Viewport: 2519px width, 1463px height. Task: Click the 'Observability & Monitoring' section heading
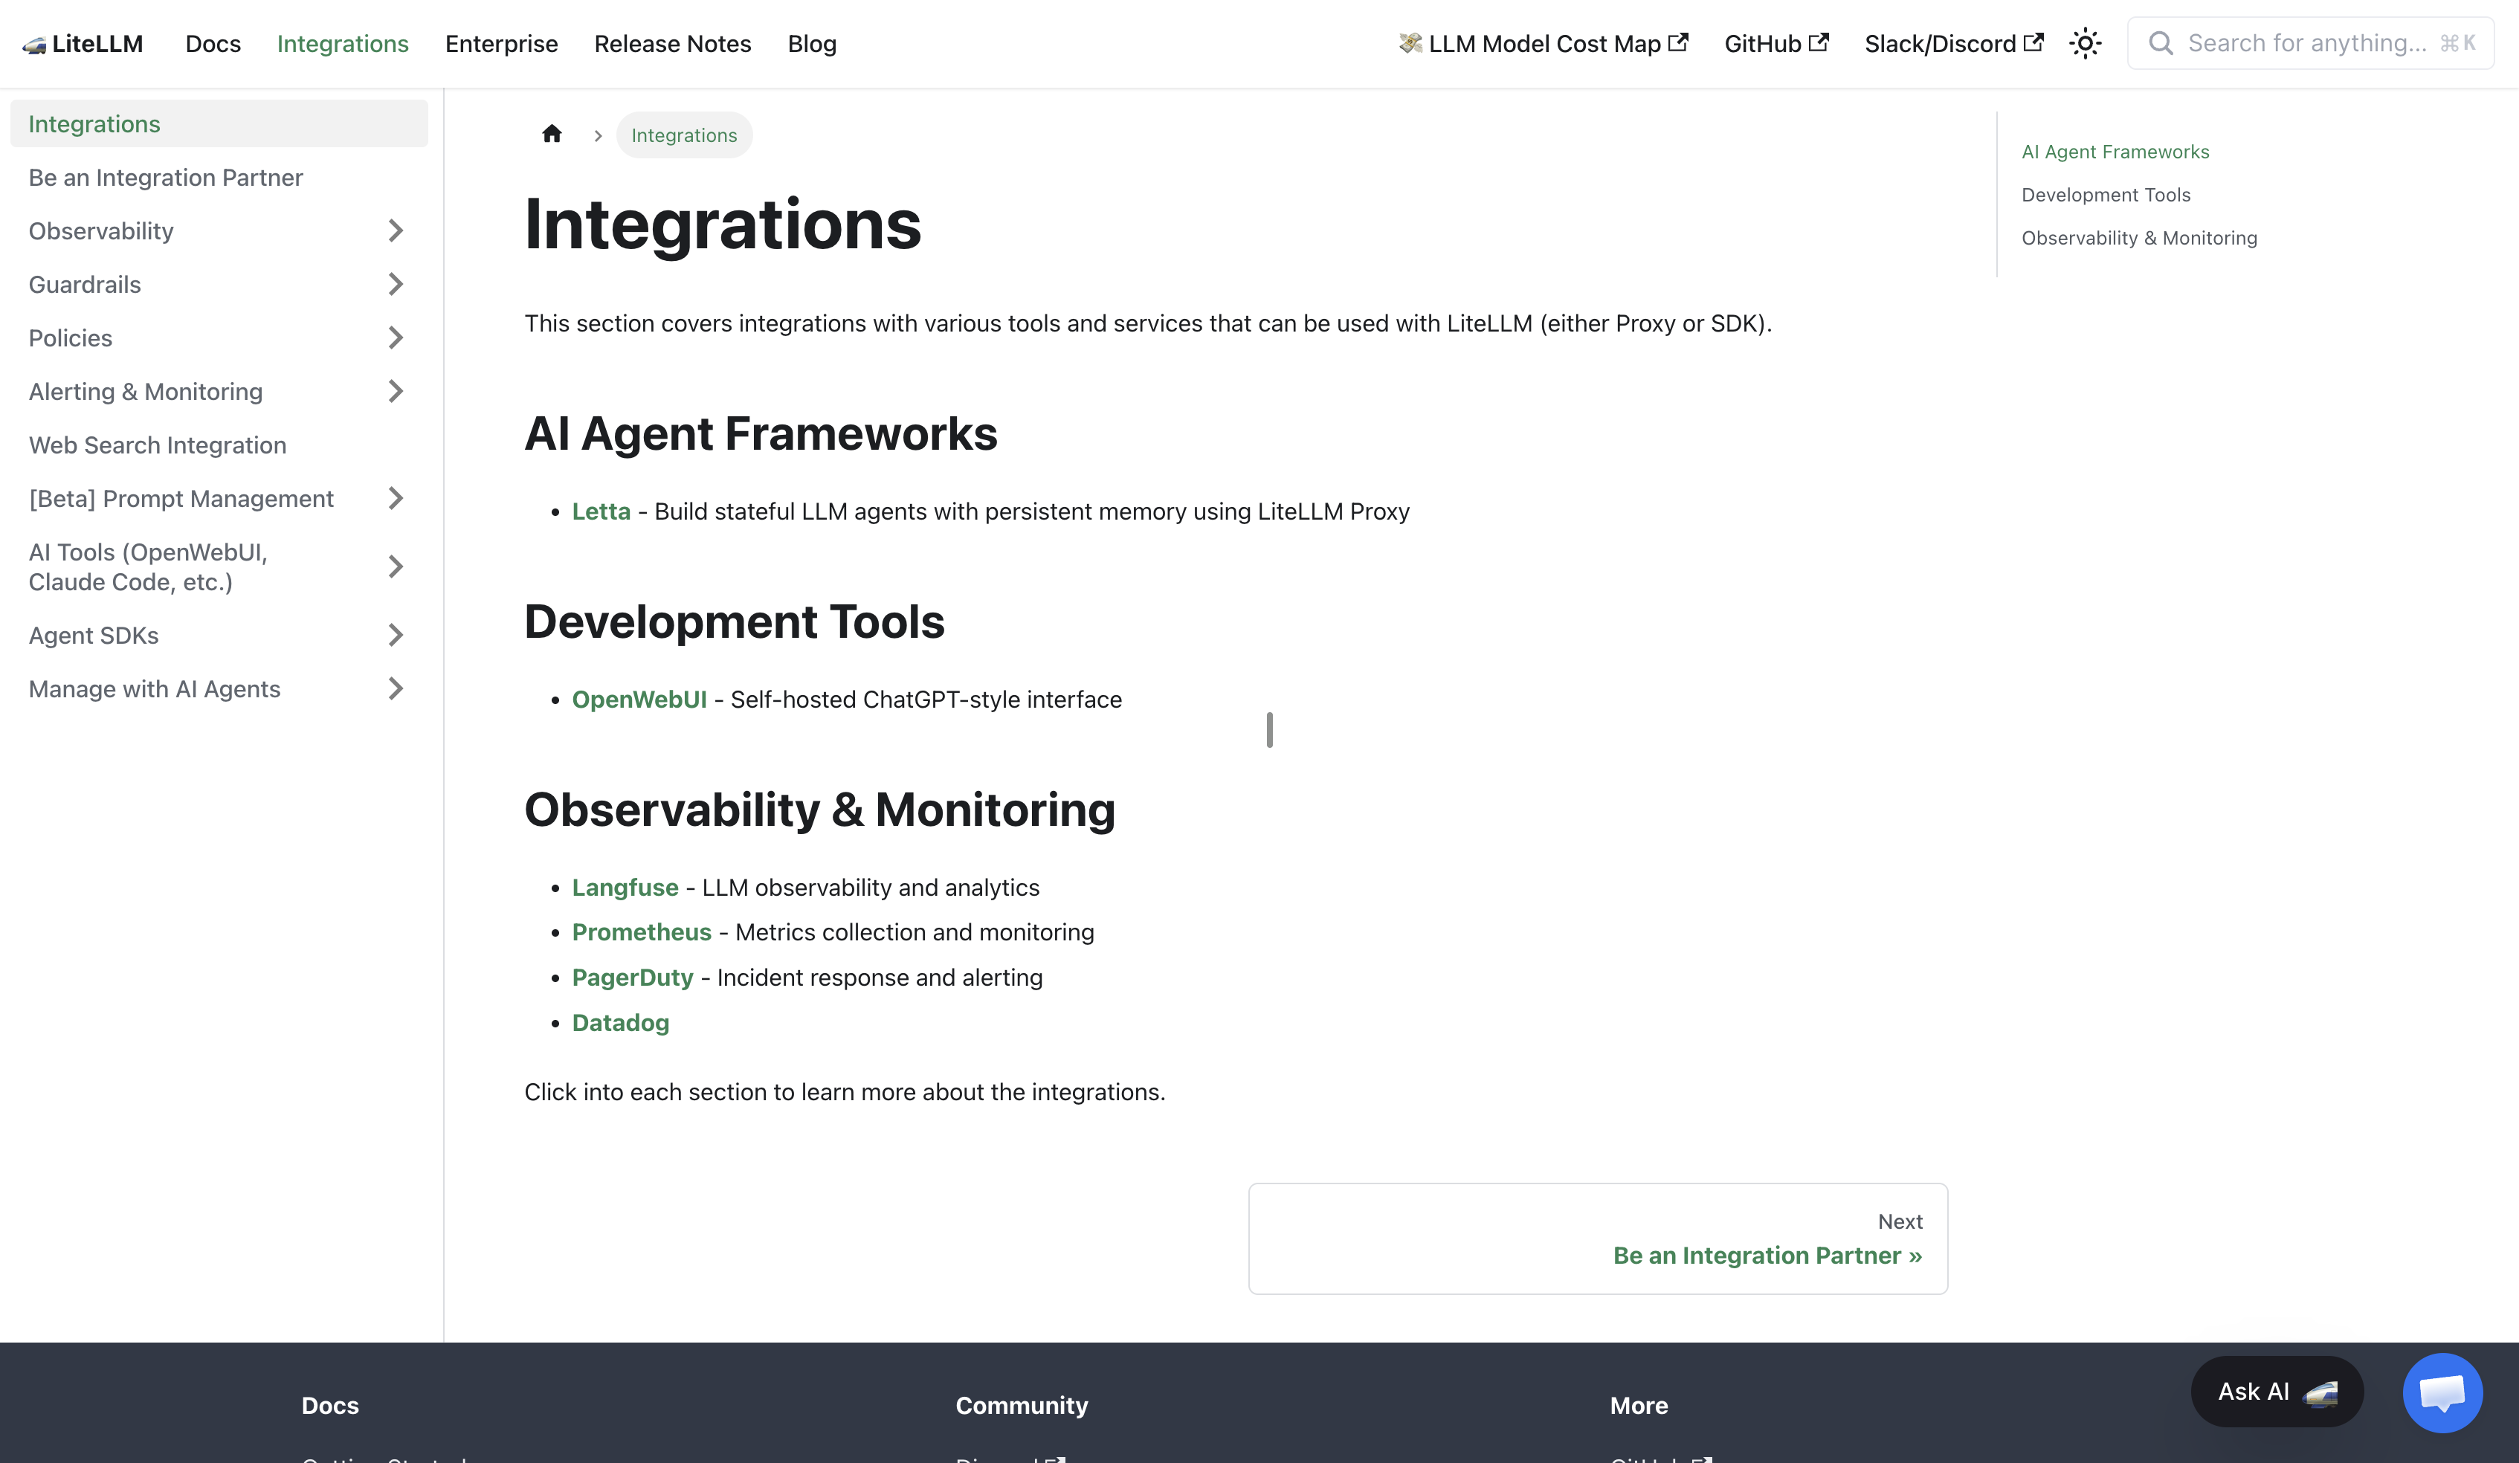(819, 810)
